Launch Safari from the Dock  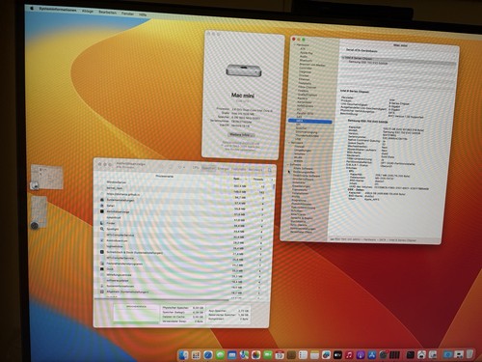[208, 355]
